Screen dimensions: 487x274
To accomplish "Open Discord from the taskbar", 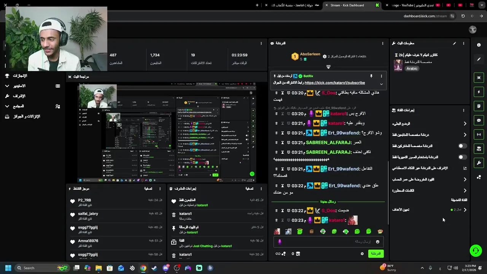I will pyautogui.click(x=166, y=268).
